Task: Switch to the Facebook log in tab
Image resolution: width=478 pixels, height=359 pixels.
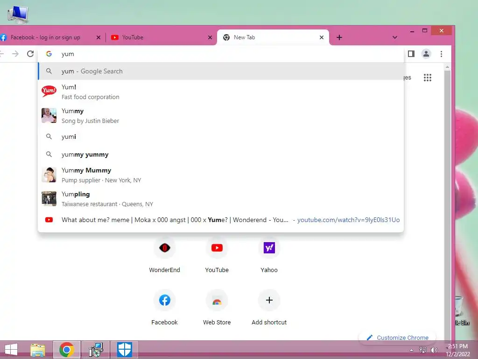Action: click(x=50, y=37)
